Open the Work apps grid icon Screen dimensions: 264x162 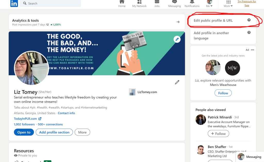click(228, 2)
